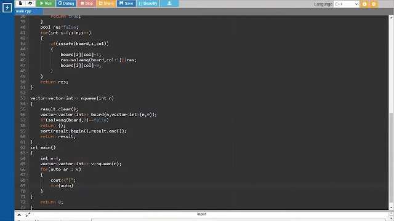Collapse the console with the chevron icon
This screenshot has width=394, height=221.
(x=19, y=215)
